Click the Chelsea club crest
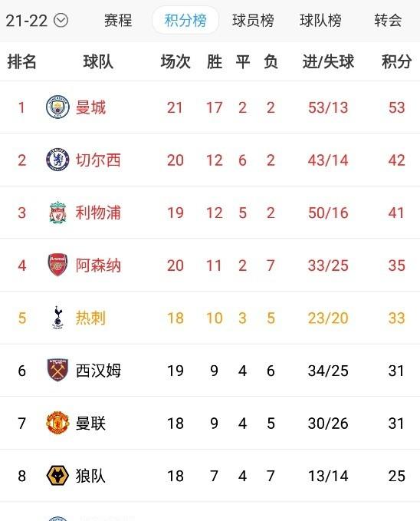Viewport: 420px width, 521px height. click(57, 160)
